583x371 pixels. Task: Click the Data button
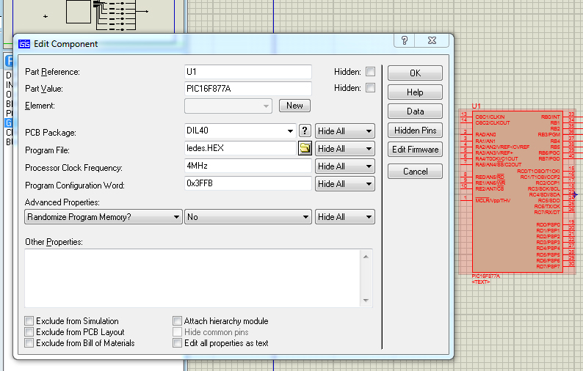point(415,111)
